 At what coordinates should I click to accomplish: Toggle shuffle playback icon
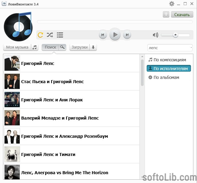click(x=50, y=35)
